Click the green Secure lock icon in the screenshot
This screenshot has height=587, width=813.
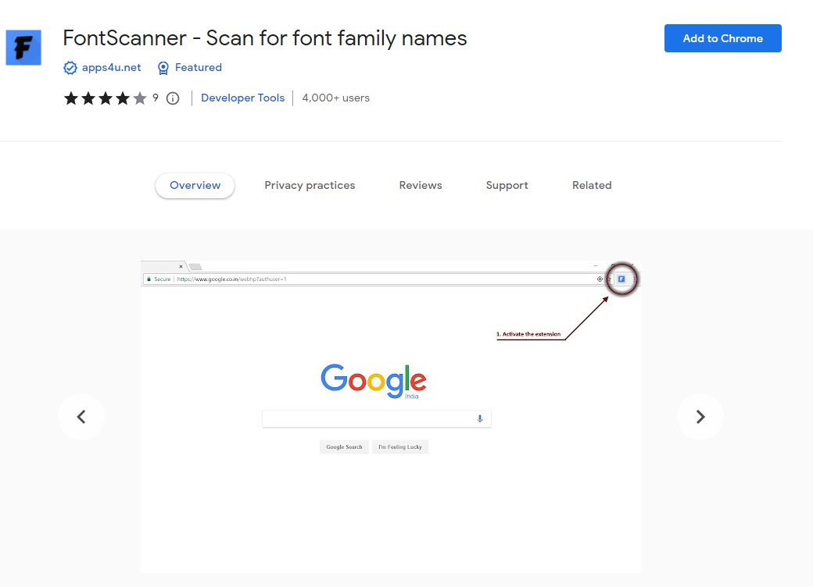149,279
